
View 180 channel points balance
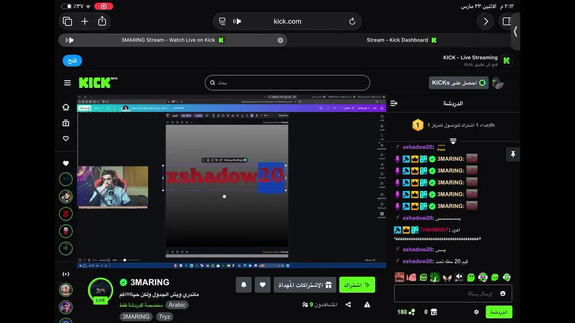[406, 312]
